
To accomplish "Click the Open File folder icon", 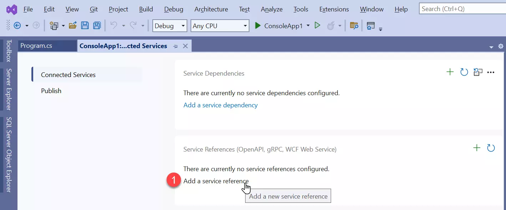I will pos(73,25).
